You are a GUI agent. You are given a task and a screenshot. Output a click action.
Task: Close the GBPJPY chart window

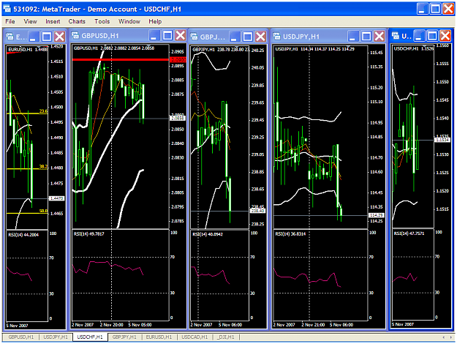[260, 37]
